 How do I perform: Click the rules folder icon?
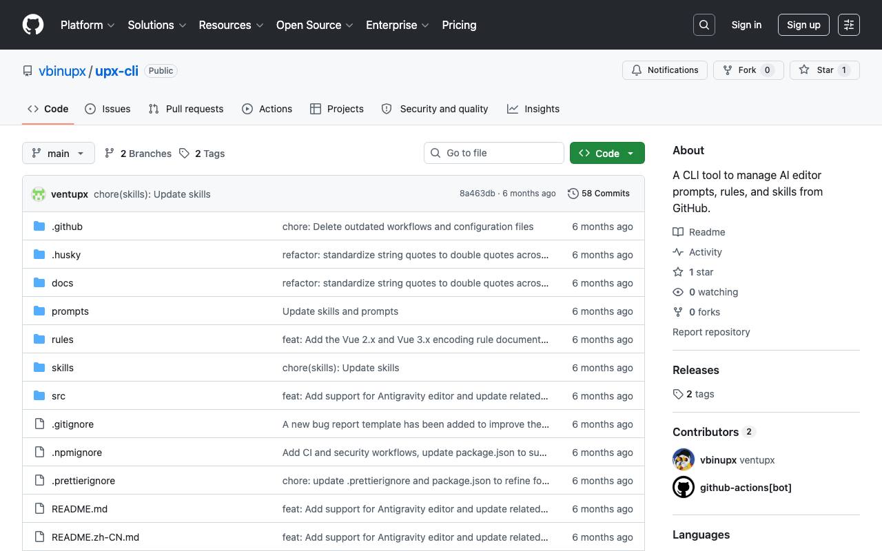[x=39, y=340]
